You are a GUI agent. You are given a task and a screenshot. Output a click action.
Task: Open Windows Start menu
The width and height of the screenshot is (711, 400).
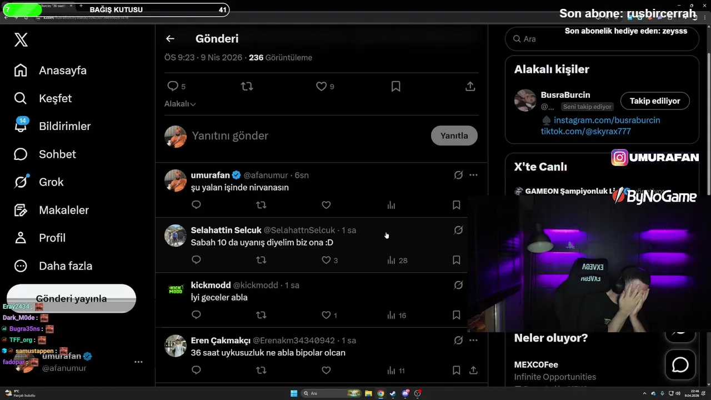point(294,393)
